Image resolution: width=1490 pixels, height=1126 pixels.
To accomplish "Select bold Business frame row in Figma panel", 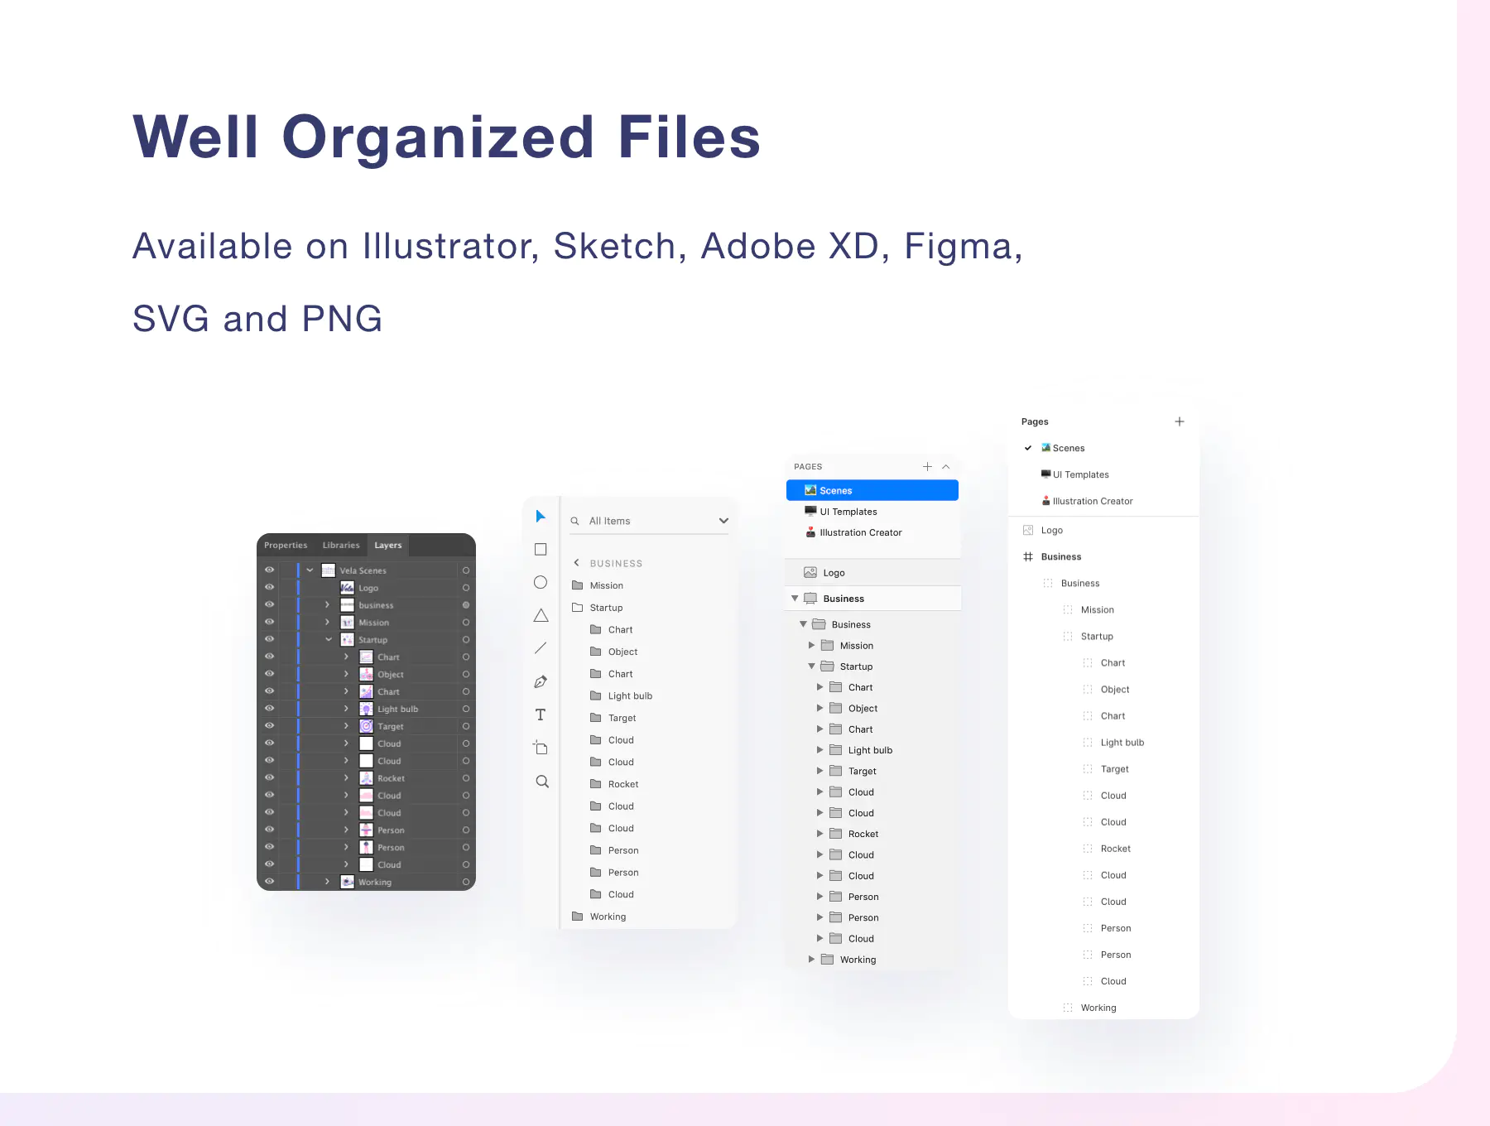I will click(1103, 556).
